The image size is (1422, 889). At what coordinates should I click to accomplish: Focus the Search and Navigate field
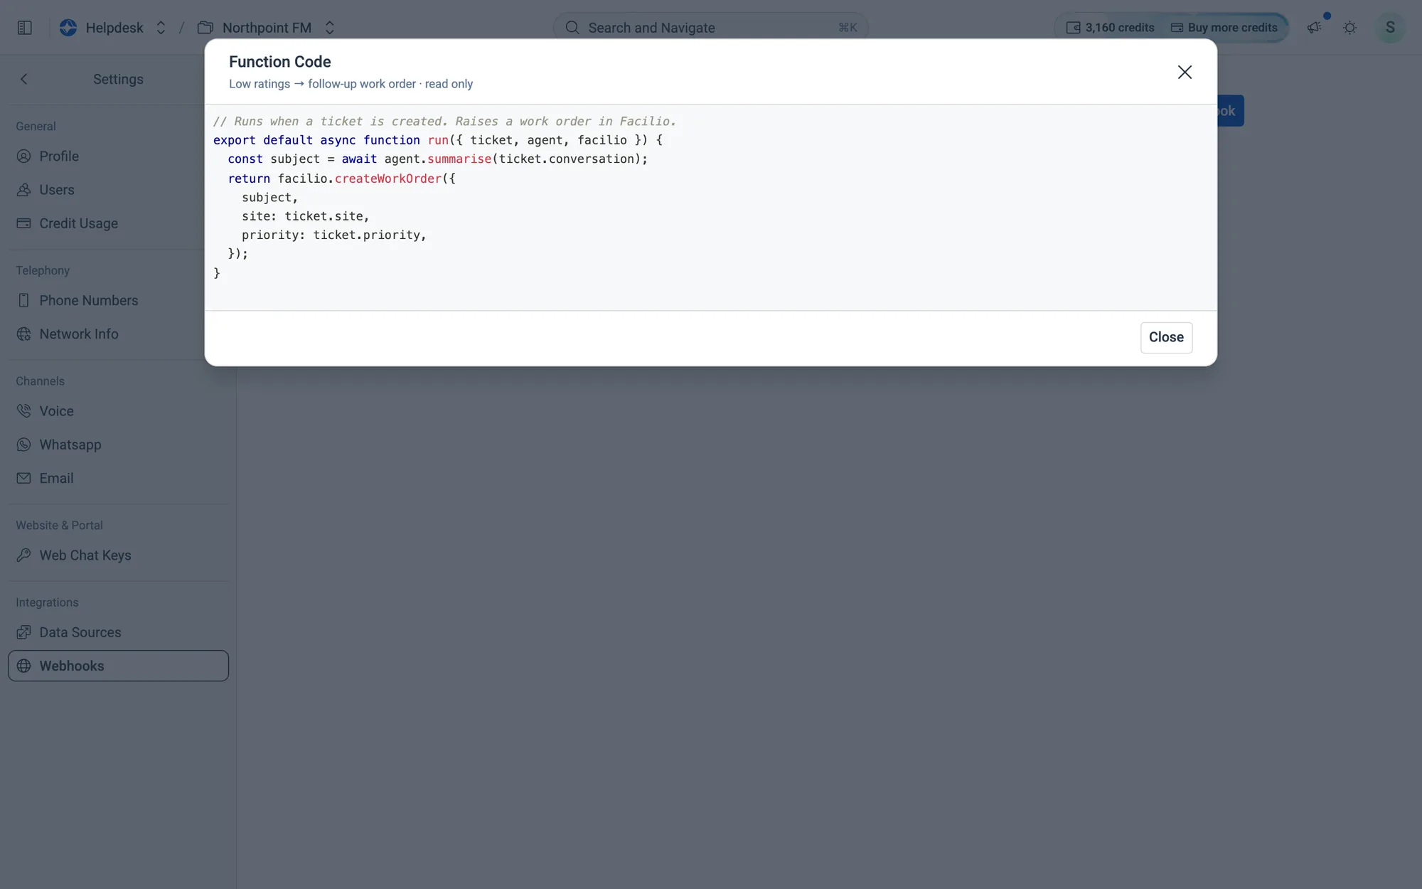click(x=710, y=28)
